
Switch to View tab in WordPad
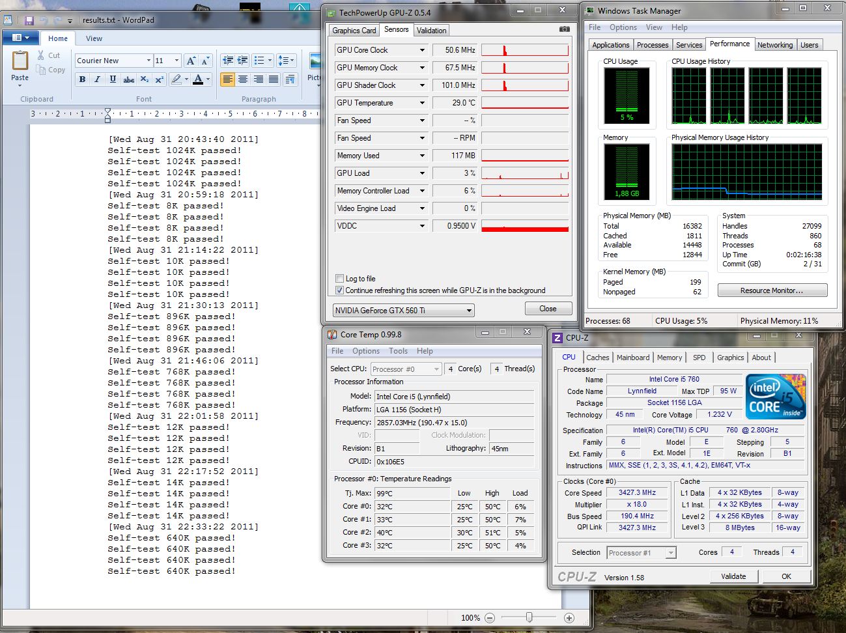[94, 38]
